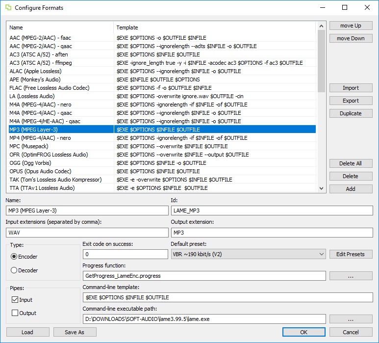
Task: Click the Name input field
Action: click(87, 211)
